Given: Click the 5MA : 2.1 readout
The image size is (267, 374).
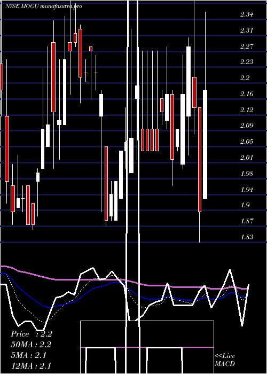Looking at the screenshot, I should coord(29,355).
